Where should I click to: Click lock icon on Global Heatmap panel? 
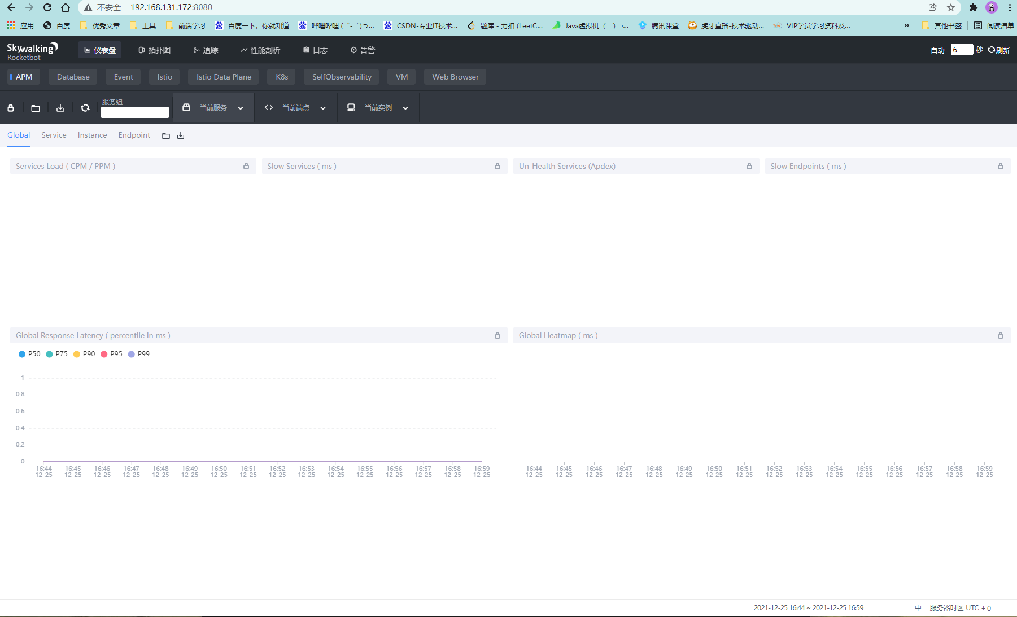[x=1001, y=335]
